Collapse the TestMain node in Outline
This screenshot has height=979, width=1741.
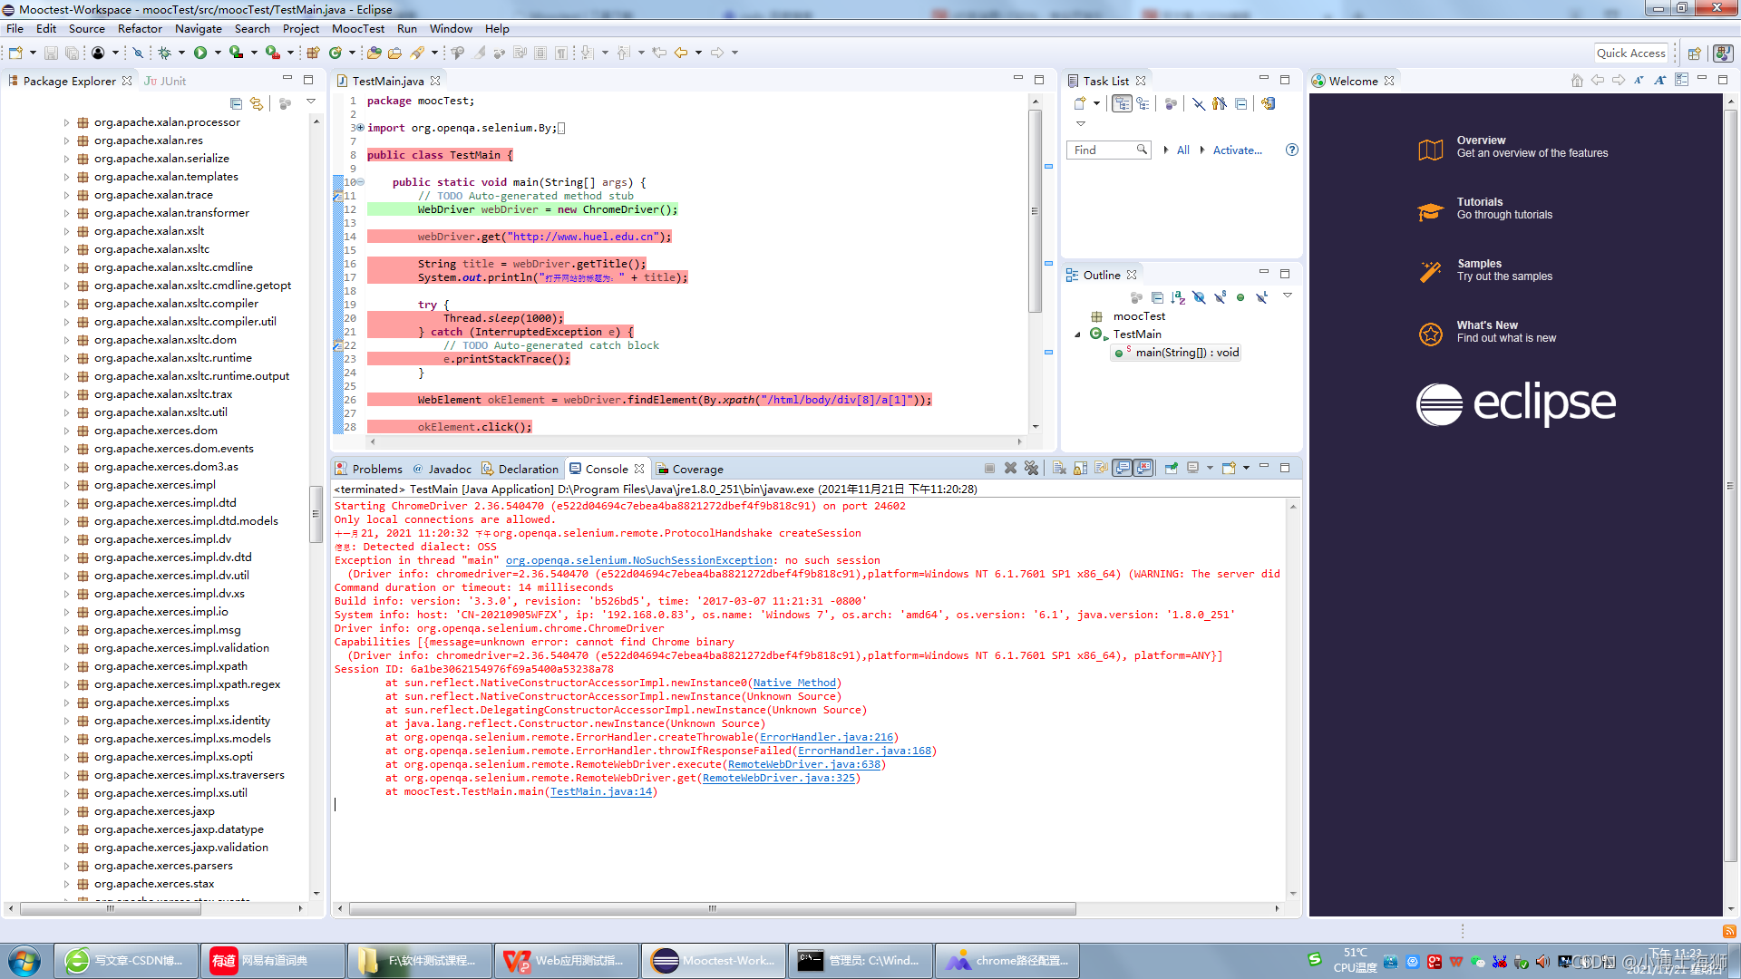click(1078, 334)
